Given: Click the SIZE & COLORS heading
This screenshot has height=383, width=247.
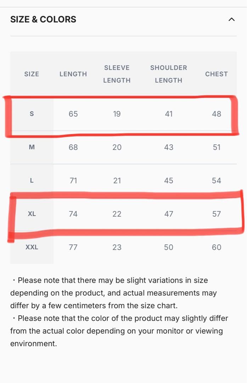Looking at the screenshot, I should pyautogui.click(x=43, y=19).
